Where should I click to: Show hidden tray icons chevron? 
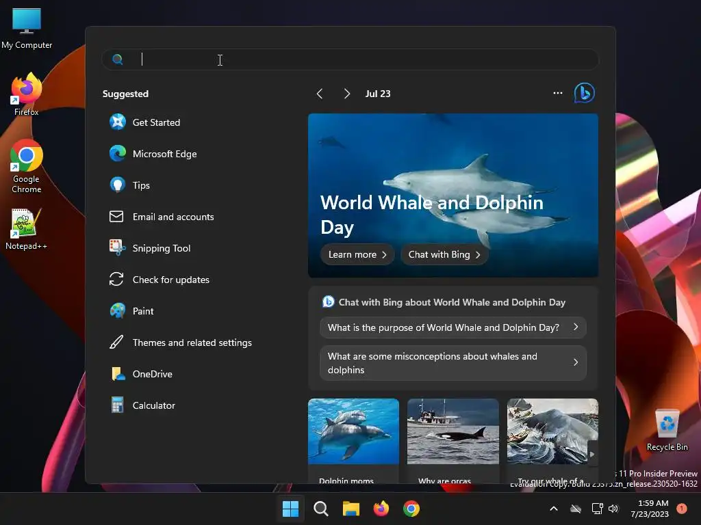[x=553, y=509]
